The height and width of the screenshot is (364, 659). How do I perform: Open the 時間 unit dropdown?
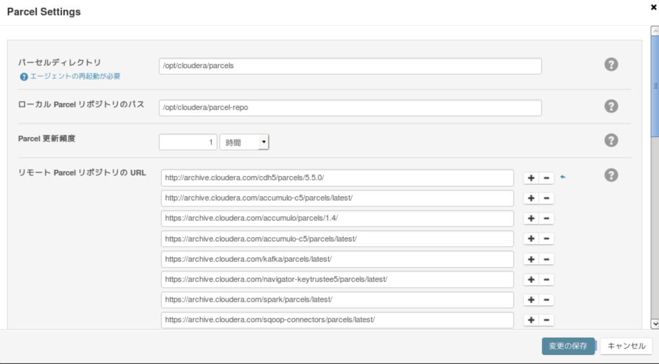click(x=244, y=142)
